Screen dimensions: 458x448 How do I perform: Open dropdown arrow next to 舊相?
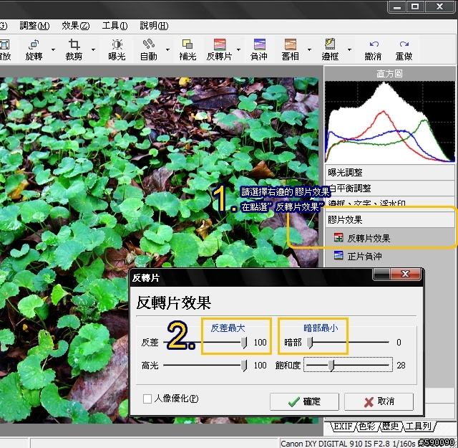coord(309,49)
